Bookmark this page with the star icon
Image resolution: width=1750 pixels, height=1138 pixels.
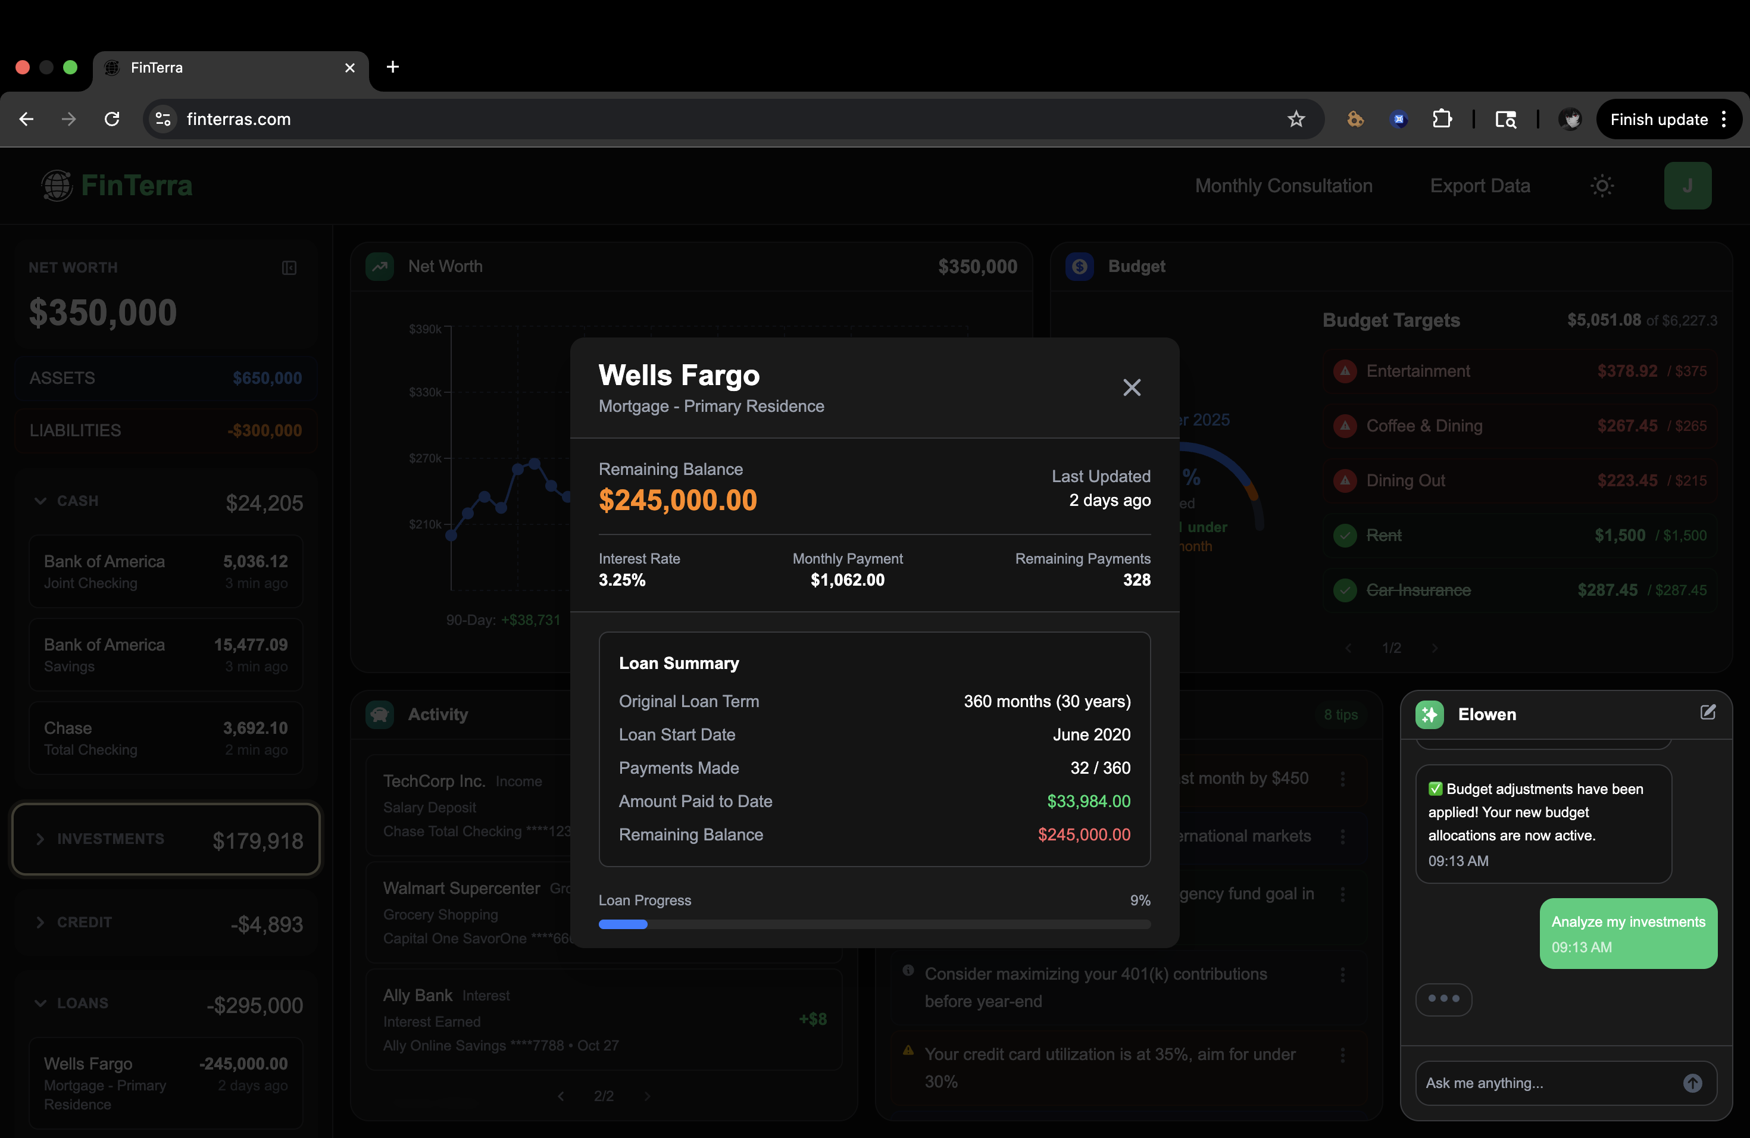point(1296,119)
